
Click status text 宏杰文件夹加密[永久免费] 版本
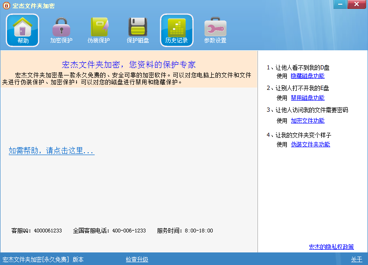[43, 259]
